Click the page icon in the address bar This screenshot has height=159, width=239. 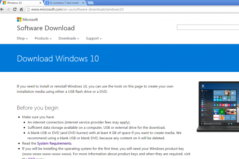coord(28,9)
